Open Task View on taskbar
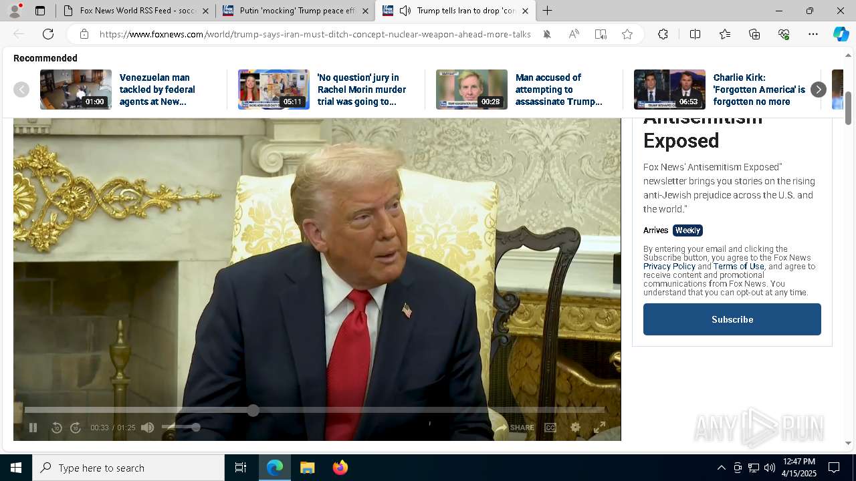This screenshot has height=481, width=856. (x=241, y=468)
